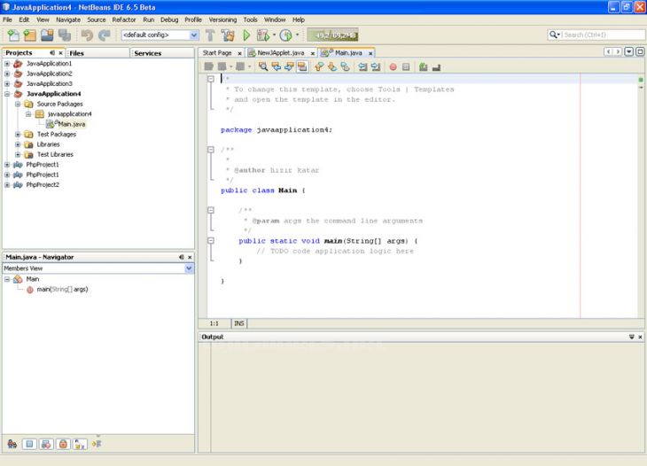Collapse the public static void main fold
Viewport: 647px width, 466px height.
click(x=211, y=240)
